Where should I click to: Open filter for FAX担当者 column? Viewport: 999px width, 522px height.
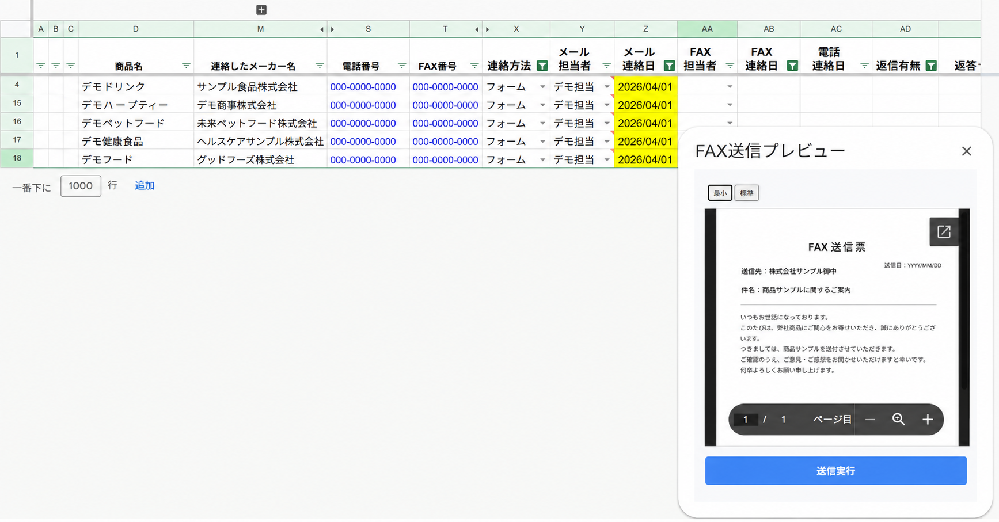(730, 66)
